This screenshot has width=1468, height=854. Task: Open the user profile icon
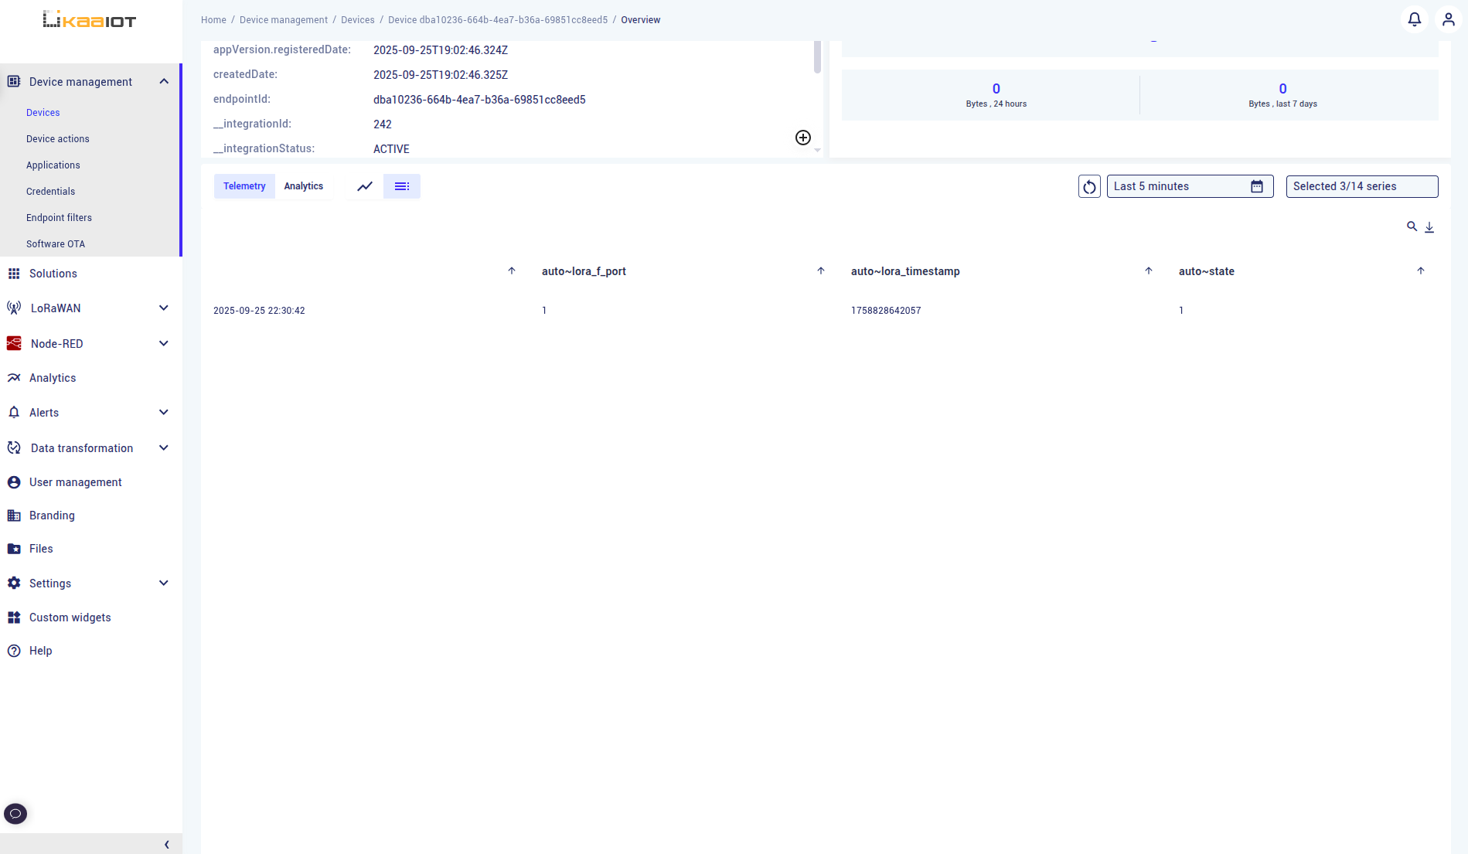1448,19
